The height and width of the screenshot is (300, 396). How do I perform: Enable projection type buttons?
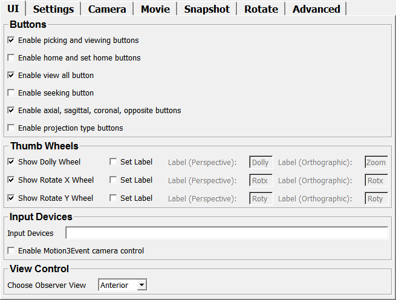(x=11, y=128)
